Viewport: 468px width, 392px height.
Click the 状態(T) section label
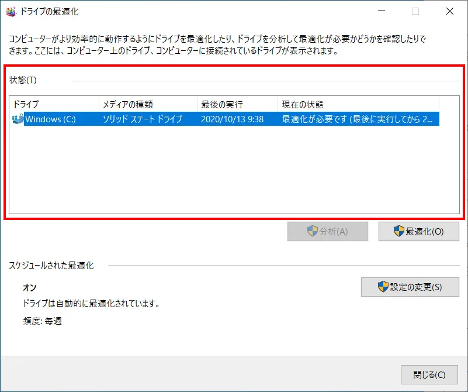[x=23, y=80]
